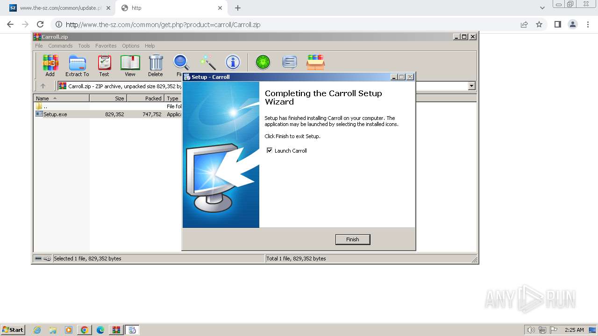This screenshot has height=336, width=598.
Task: Click Finish to exit Setup
Action: pos(353,239)
